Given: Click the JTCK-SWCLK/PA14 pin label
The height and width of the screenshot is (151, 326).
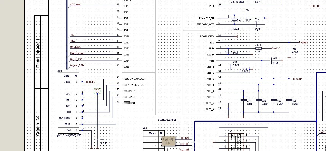Looking at the screenshot, I should pos(134,85).
